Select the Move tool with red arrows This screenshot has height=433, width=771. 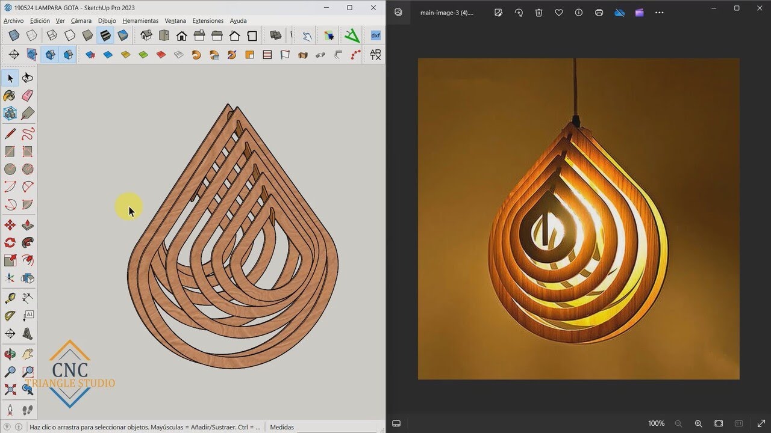(10, 225)
